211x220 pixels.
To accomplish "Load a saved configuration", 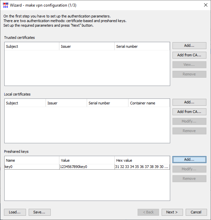I will tap(15, 212).
